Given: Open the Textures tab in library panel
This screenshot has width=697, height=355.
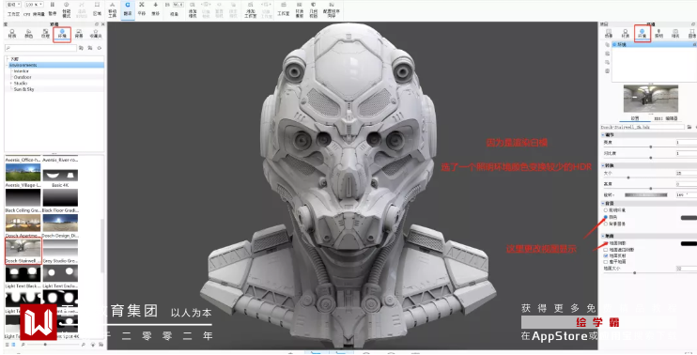Looking at the screenshot, I should [45, 34].
